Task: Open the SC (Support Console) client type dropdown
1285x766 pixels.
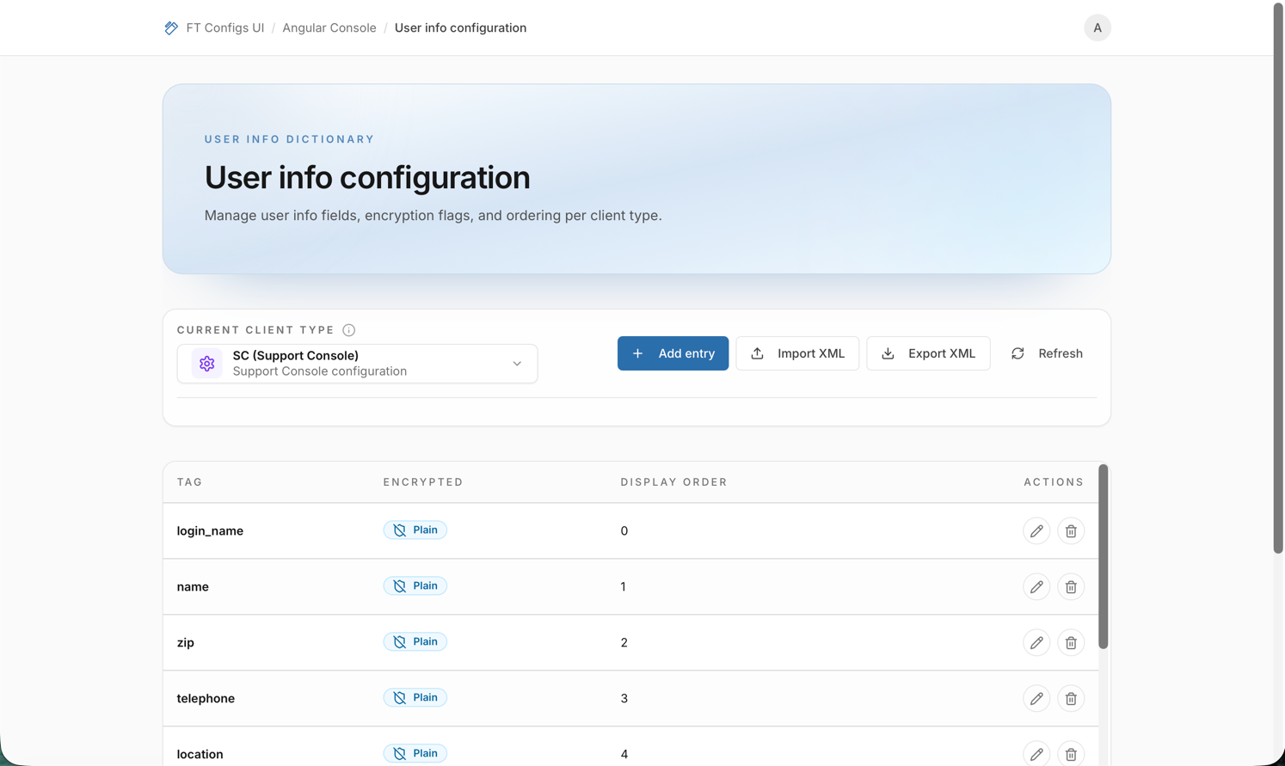Action: click(x=357, y=364)
